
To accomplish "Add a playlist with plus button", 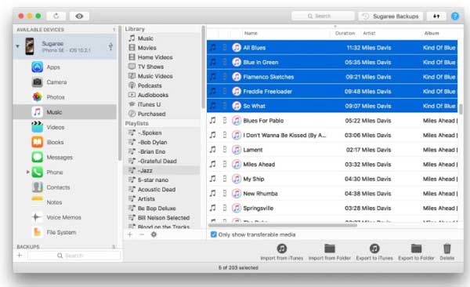I will point(130,234).
